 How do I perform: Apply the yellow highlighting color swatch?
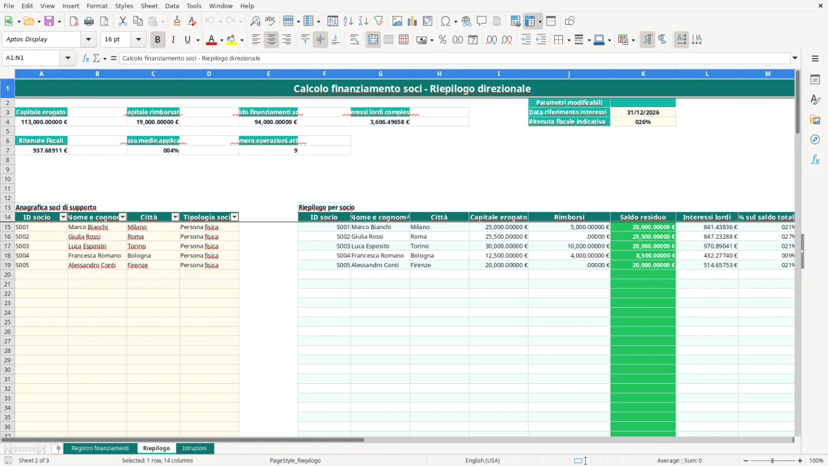point(231,40)
